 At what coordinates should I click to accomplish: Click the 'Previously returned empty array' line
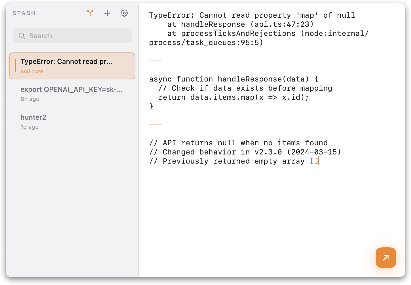click(233, 161)
